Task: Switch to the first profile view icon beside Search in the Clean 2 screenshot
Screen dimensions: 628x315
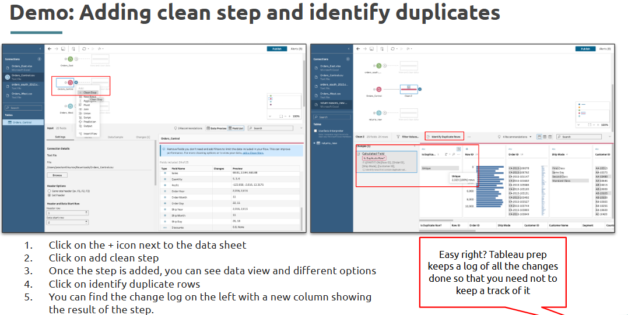Action: click(539, 137)
